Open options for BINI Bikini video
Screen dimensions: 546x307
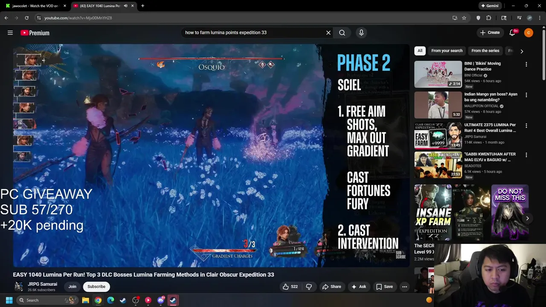[526, 64]
